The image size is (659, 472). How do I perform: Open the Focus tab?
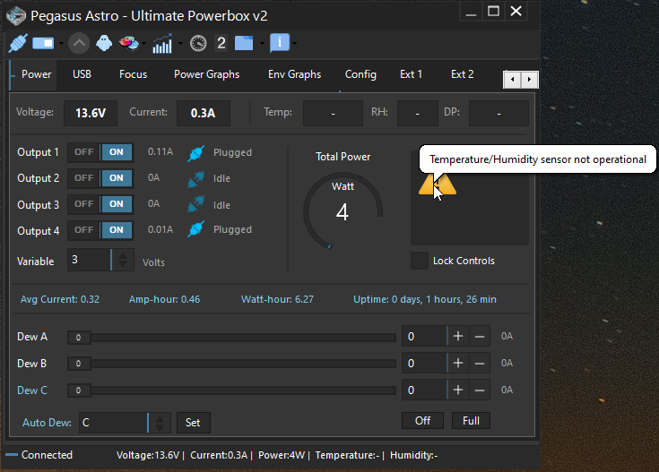pos(134,74)
